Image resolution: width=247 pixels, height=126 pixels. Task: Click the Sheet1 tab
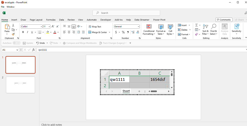[x=126, y=91]
